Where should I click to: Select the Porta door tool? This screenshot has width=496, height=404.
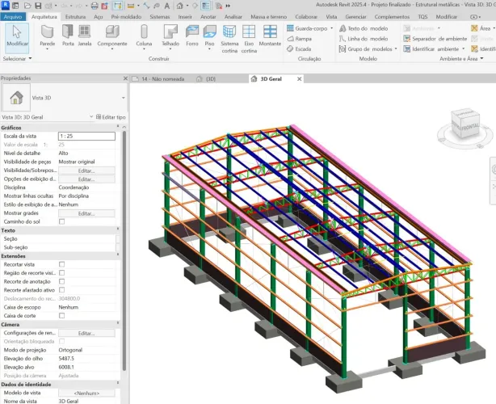(68, 36)
